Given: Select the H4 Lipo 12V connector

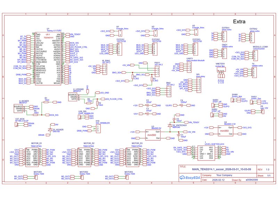Looking at the screenshot, I should pyautogui.click(x=263, y=112).
